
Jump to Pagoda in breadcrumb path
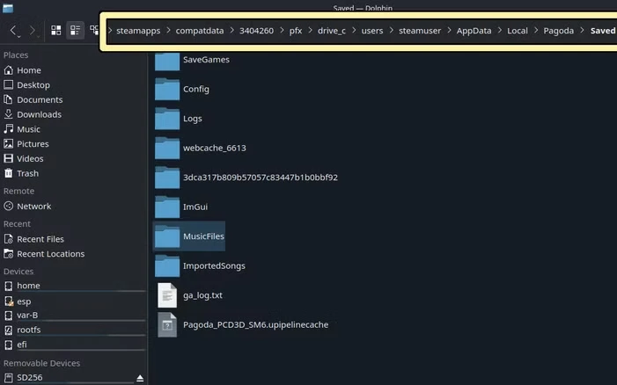click(x=558, y=31)
